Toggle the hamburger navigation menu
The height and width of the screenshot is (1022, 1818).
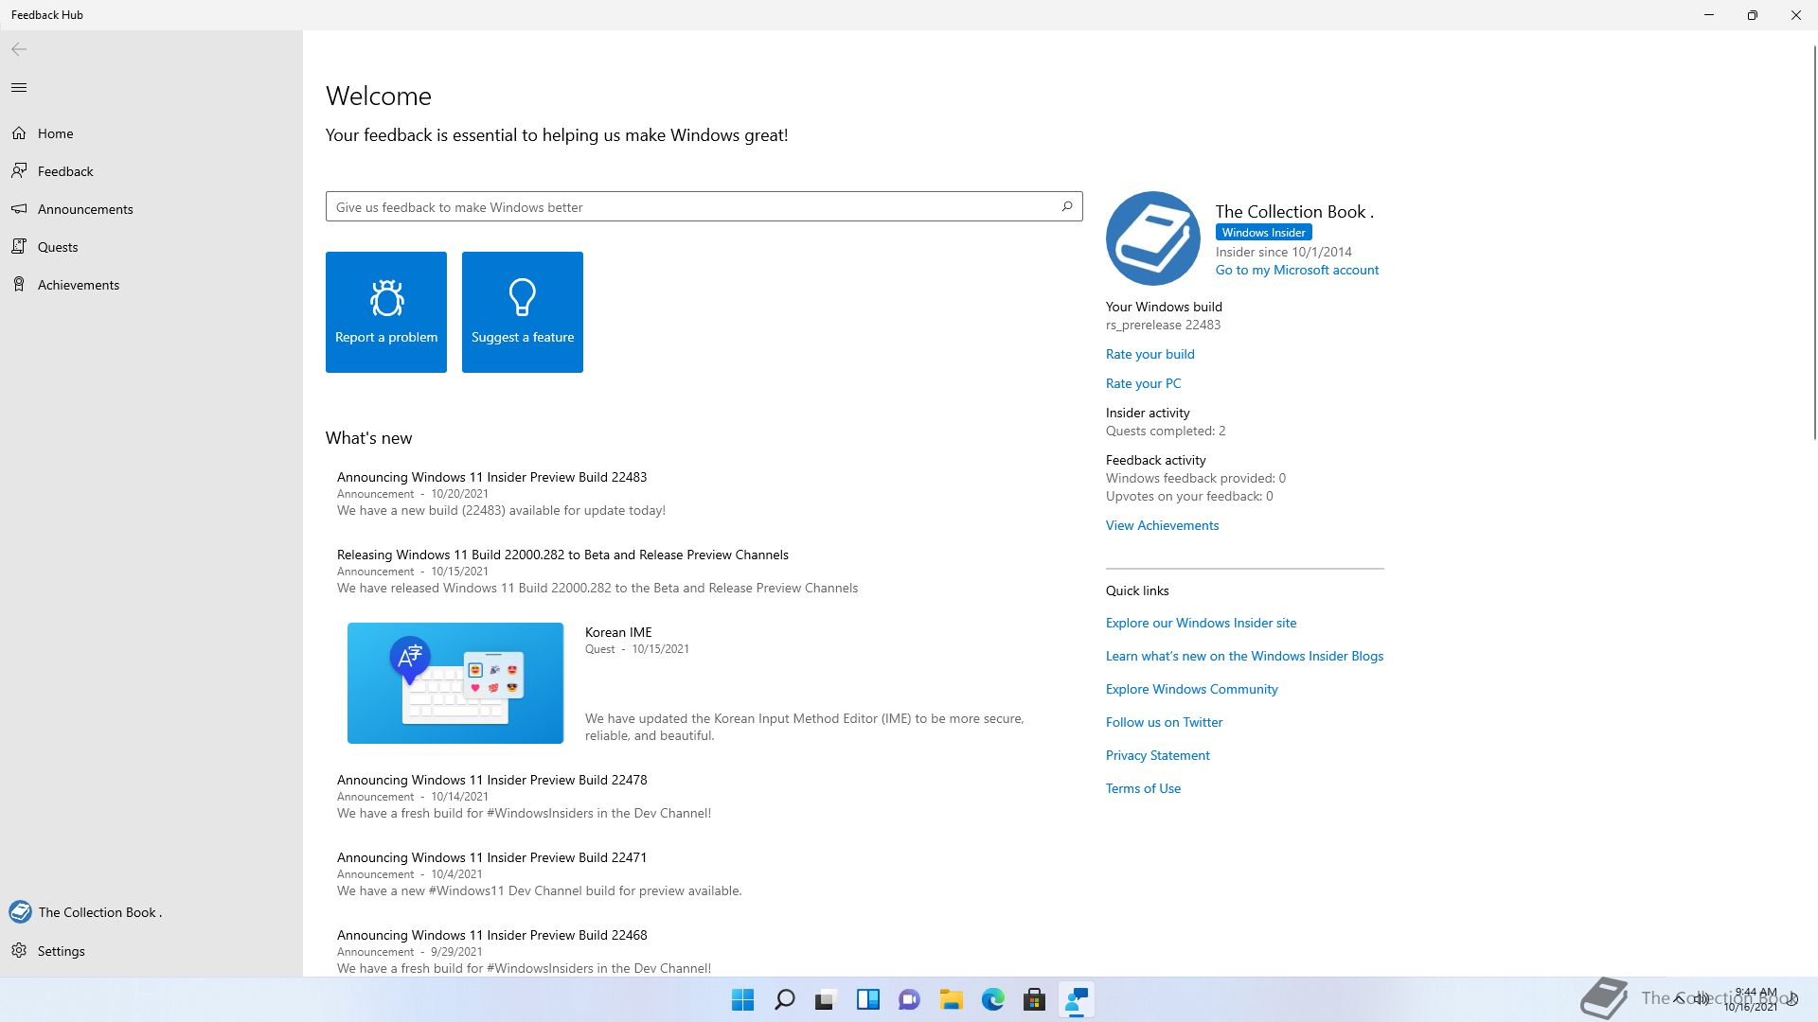coord(19,88)
